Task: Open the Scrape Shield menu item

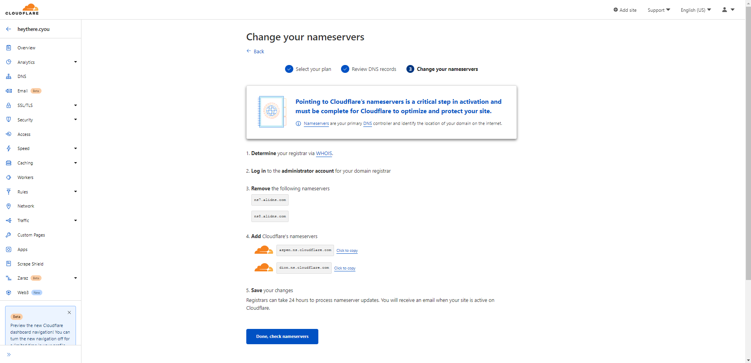Action: point(31,264)
